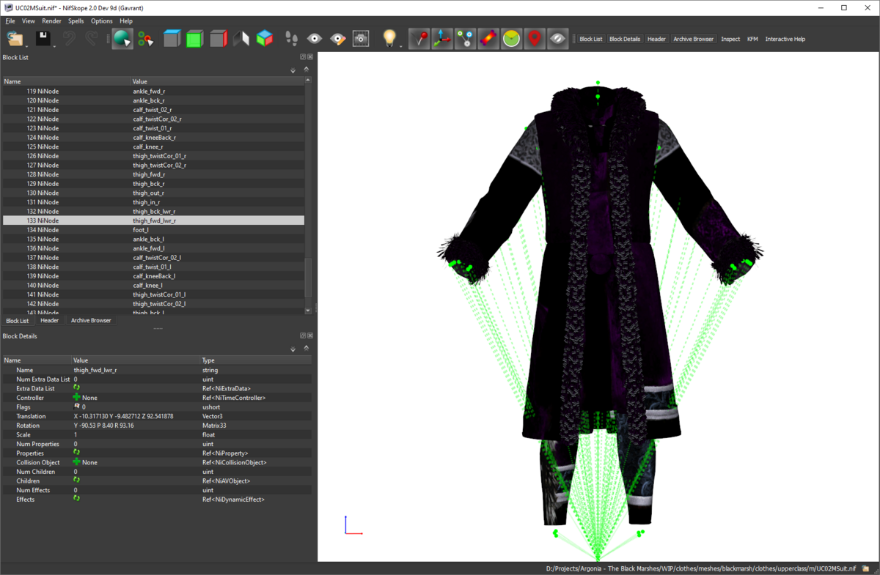The width and height of the screenshot is (880, 575).
Task: Switch to the Archive Browser bottom tab
Action: pos(91,320)
